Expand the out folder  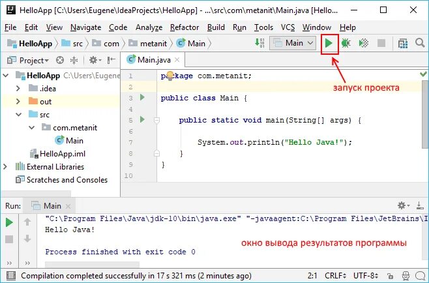[x=18, y=102]
